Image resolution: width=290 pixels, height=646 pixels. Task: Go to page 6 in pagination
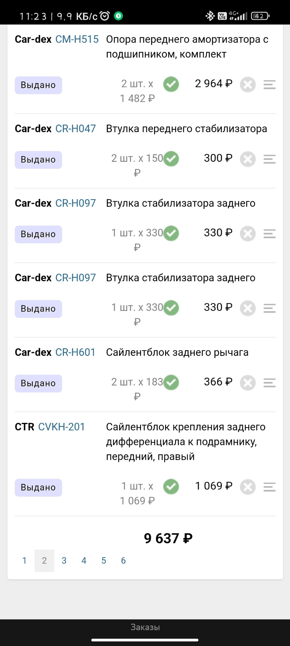[123, 561]
